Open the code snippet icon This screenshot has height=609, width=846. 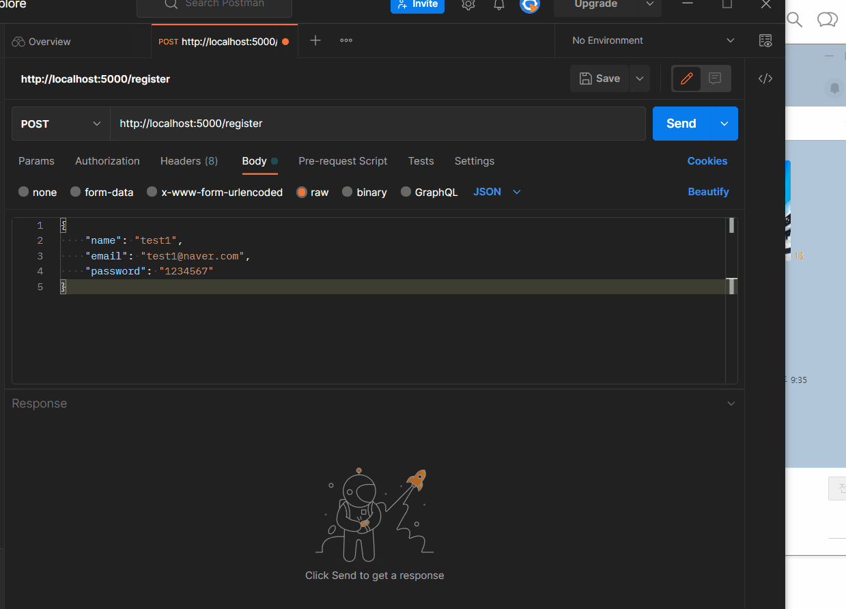pyautogui.click(x=765, y=79)
